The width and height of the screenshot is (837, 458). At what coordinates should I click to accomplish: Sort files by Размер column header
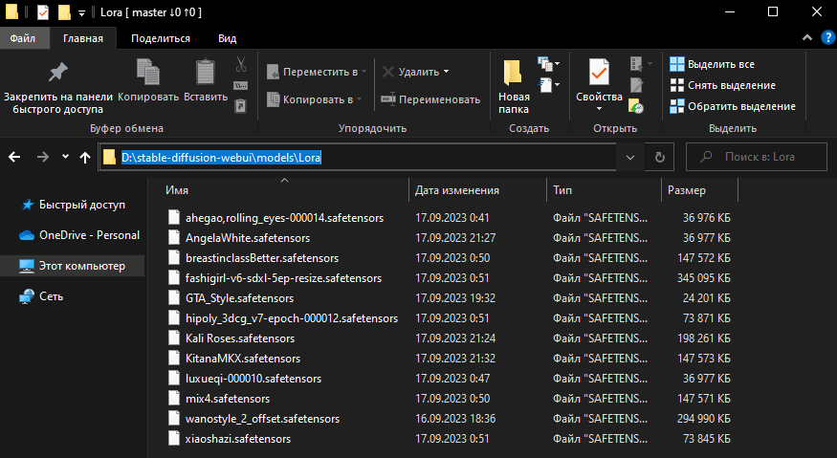tap(687, 190)
